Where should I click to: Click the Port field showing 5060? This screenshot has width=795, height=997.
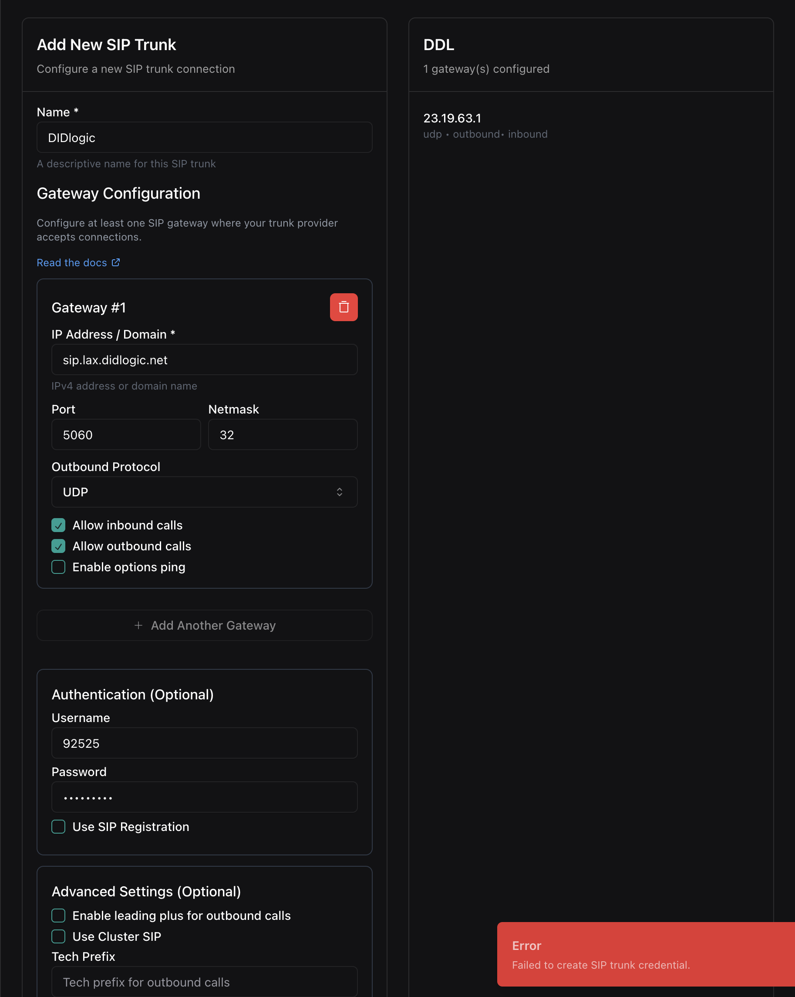point(126,434)
